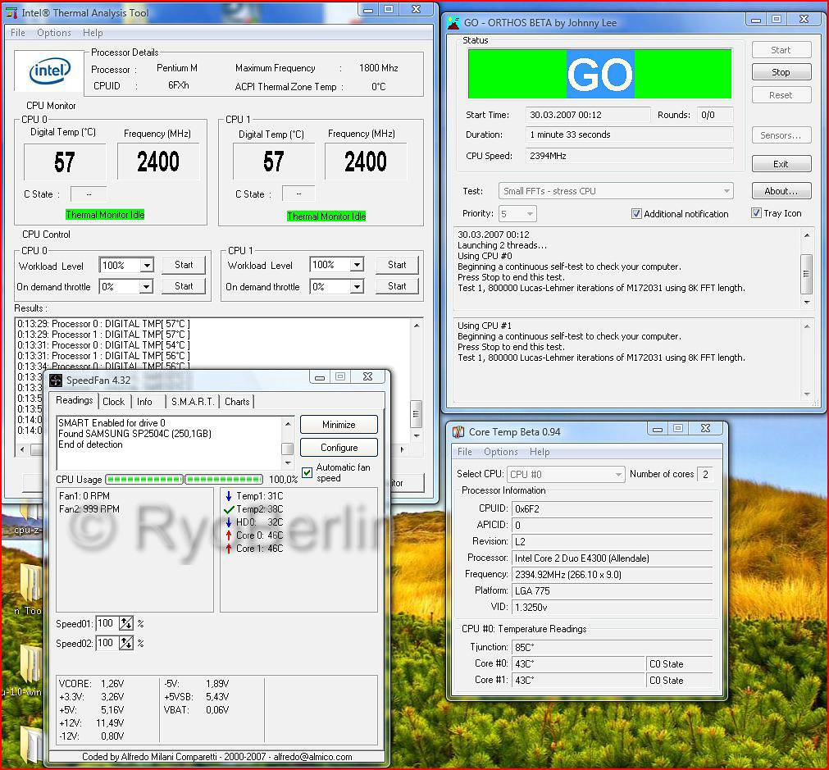Open the ORTHOS Test type dropdown

[x=616, y=191]
